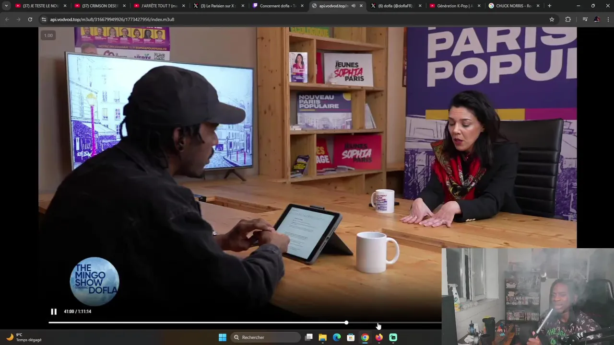
Task: Open the green app icon on taskbar
Action: (393, 337)
